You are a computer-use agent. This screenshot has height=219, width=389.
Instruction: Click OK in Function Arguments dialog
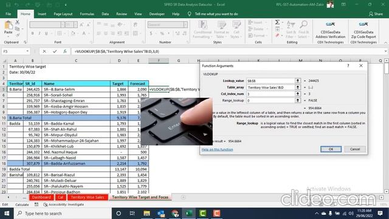331,149
